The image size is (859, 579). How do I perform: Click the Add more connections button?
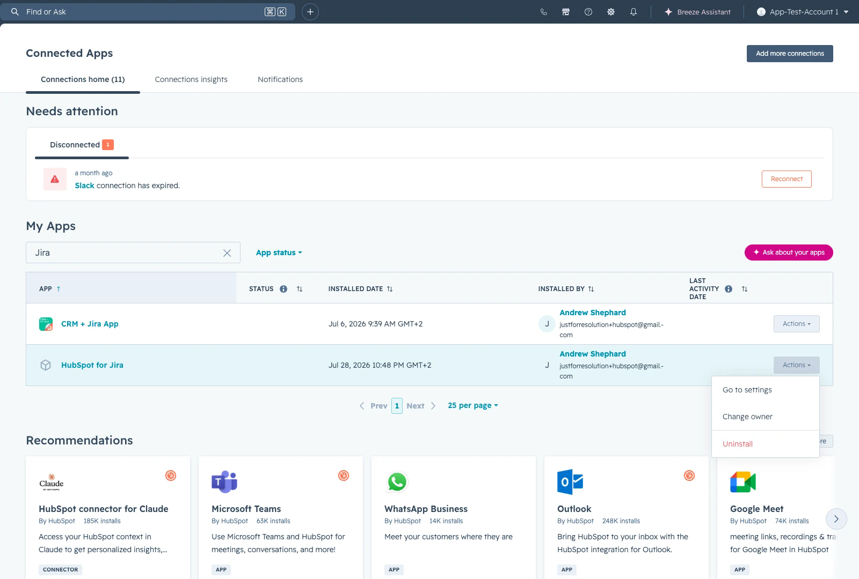[x=790, y=54]
